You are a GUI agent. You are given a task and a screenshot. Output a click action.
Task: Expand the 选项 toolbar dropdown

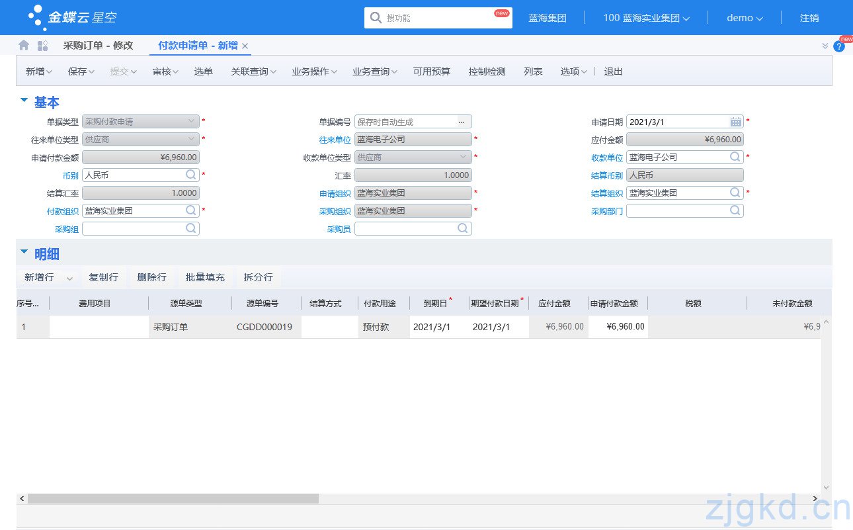coord(571,71)
